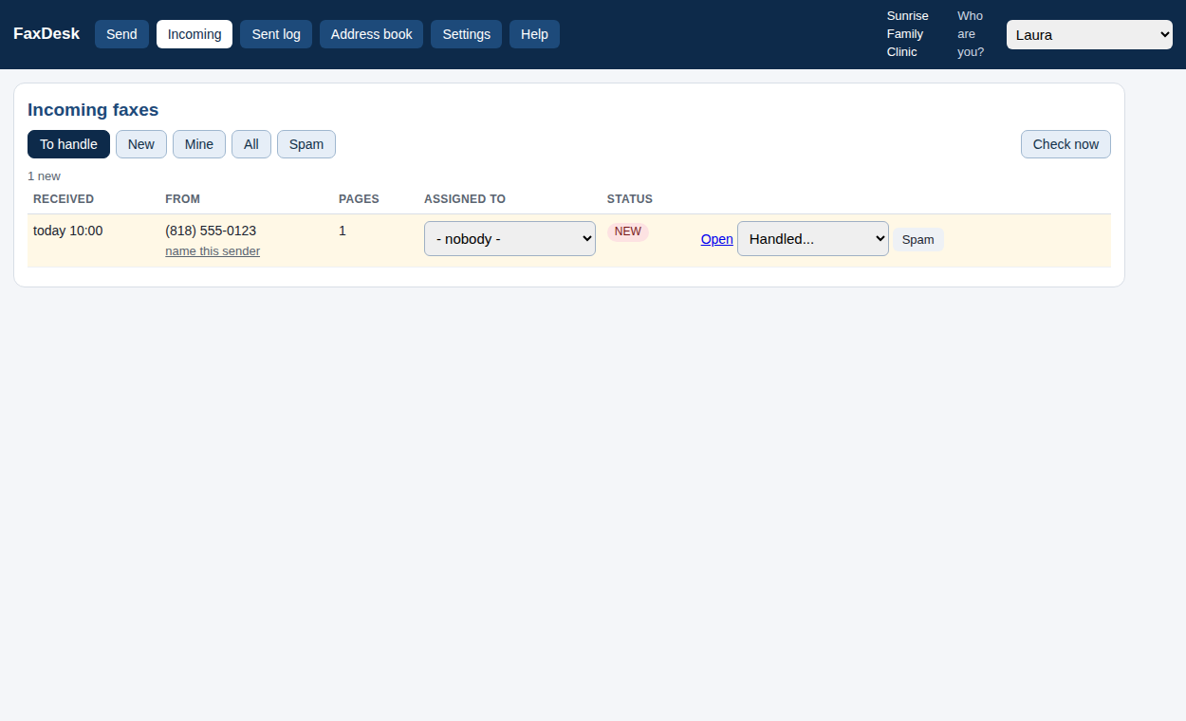Viewport: 1186px width, 721px height.
Task: Open the Help page
Action: coord(534,34)
